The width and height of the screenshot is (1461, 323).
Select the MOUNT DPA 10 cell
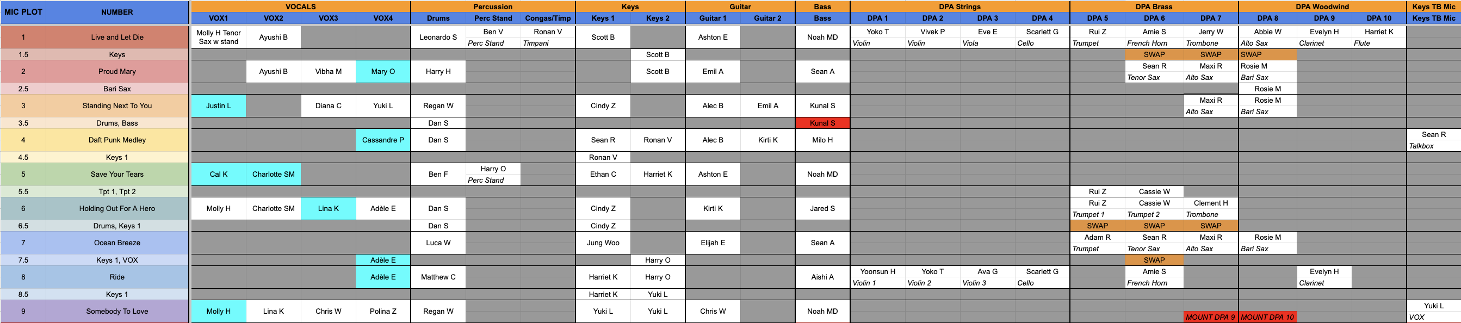coord(1267,318)
